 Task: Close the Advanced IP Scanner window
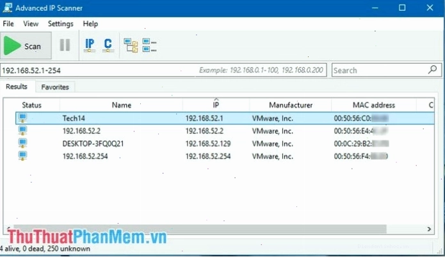point(430,8)
